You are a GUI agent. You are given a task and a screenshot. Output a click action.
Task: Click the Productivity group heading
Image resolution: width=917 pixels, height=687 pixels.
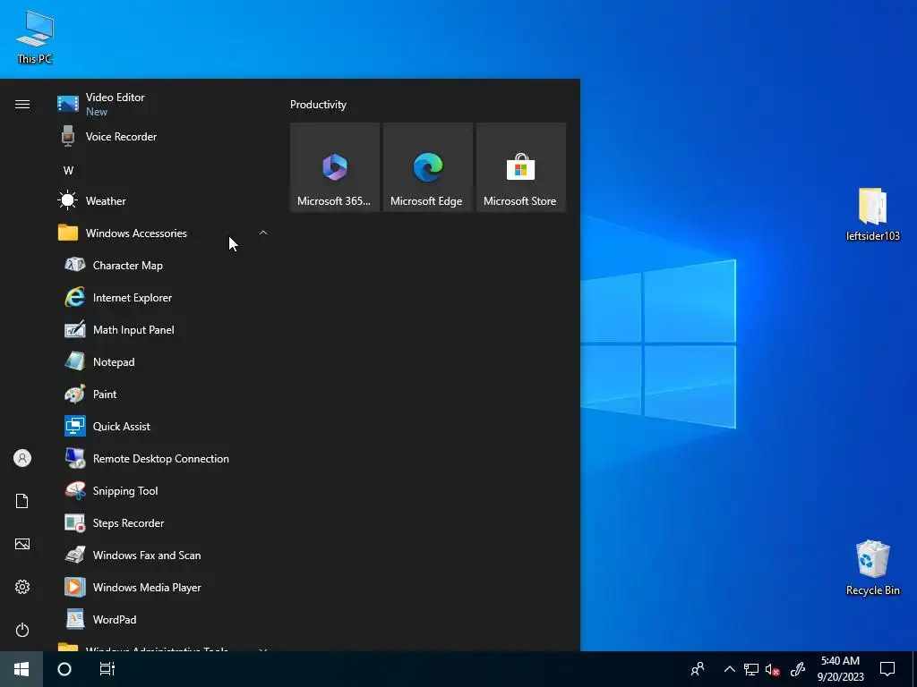pos(318,105)
